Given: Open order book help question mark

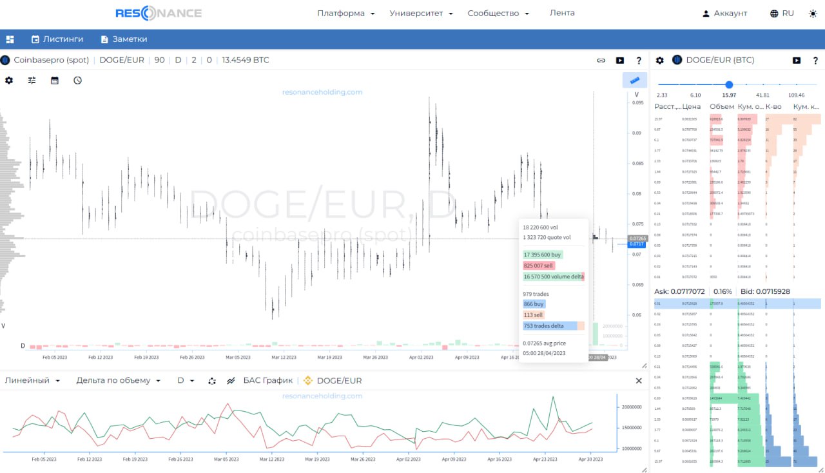Looking at the screenshot, I should (815, 61).
